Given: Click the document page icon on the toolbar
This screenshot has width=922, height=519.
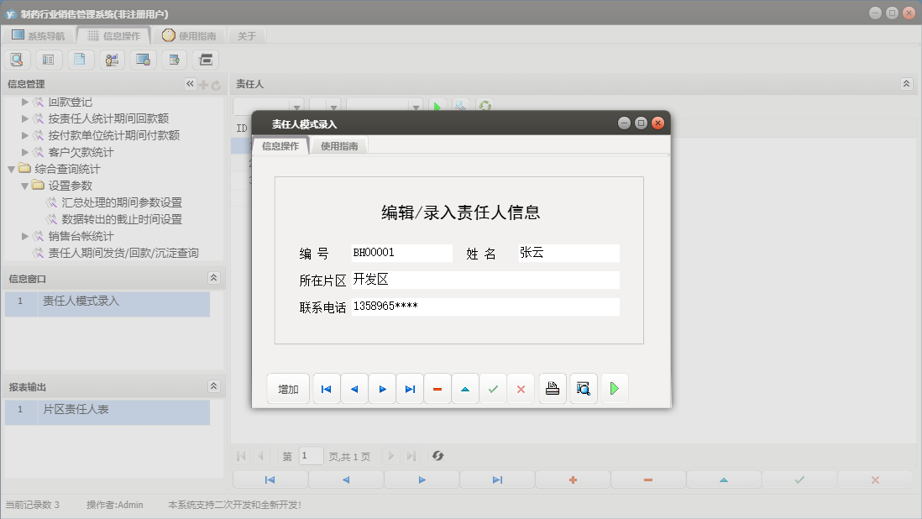Looking at the screenshot, I should [x=79, y=59].
